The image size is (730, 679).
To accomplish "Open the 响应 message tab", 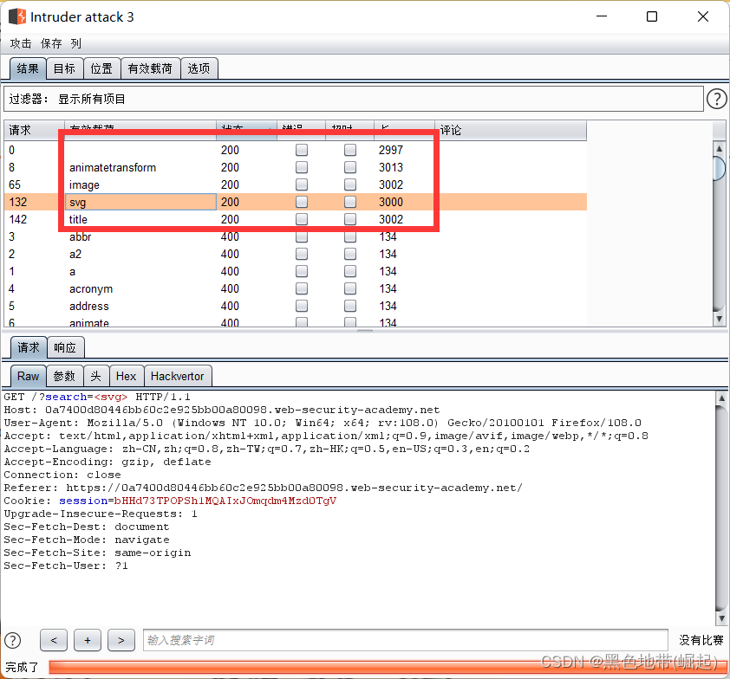I will click(65, 347).
